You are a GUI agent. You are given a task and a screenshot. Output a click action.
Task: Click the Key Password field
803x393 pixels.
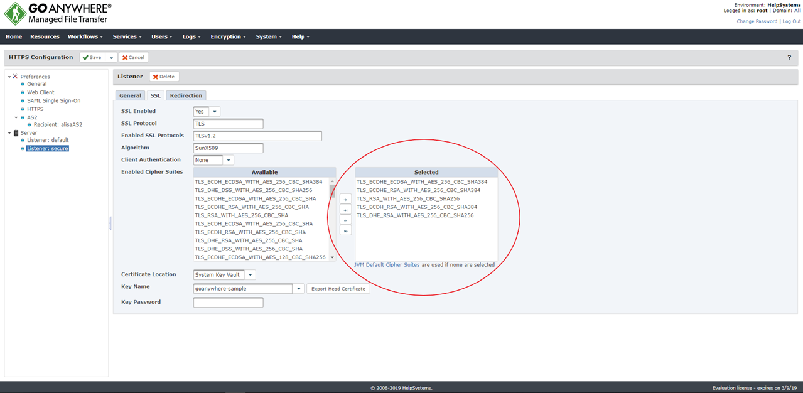pos(228,303)
